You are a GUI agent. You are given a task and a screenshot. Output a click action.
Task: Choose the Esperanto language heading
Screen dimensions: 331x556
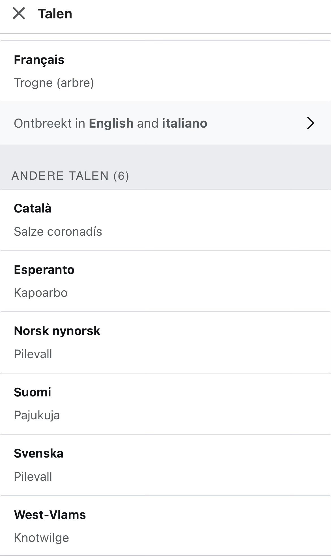pos(44,270)
